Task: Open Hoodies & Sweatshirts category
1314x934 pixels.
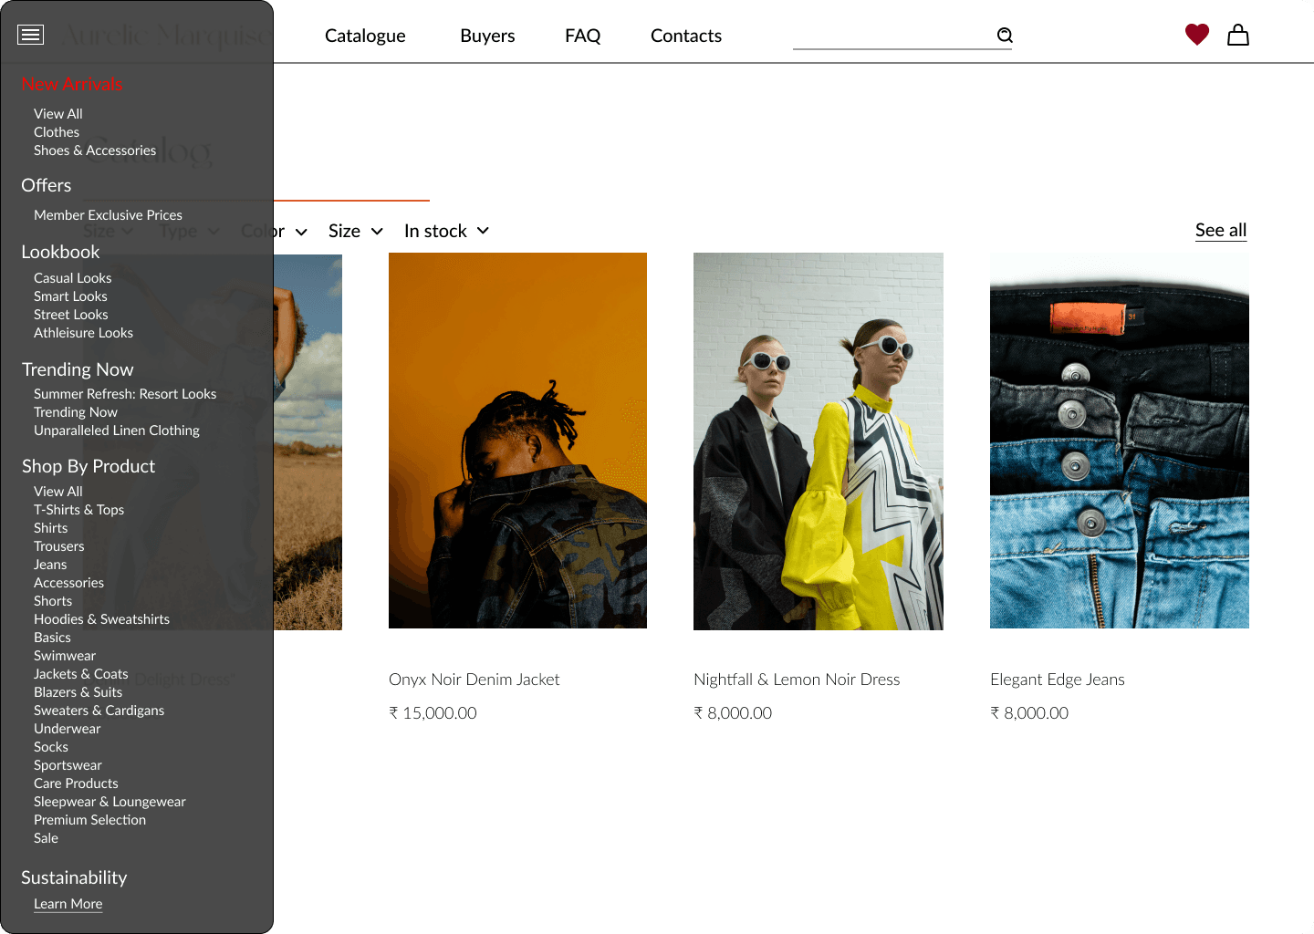Action: [x=101, y=619]
